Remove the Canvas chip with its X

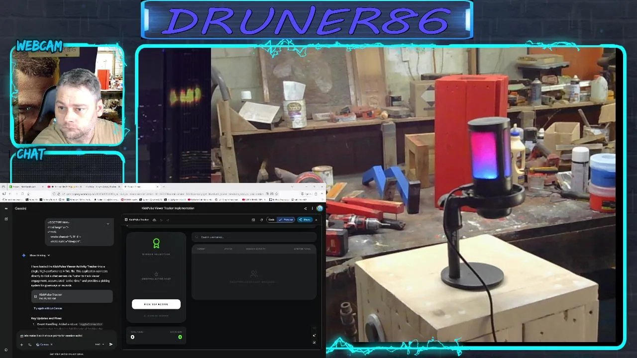point(51,345)
